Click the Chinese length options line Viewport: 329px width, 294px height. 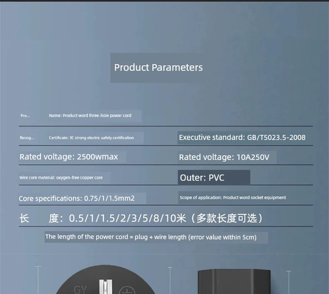[x=141, y=218]
